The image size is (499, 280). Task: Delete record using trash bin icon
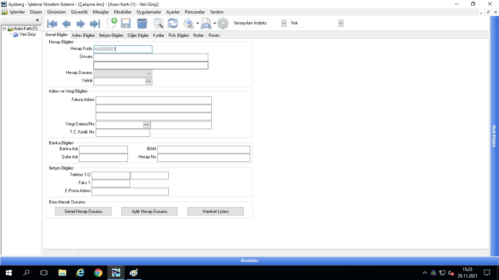click(x=142, y=23)
